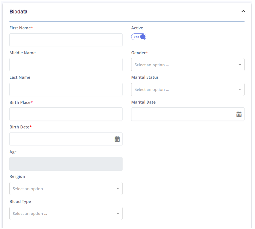Open the Marital Date calendar picker icon
This screenshot has width=255, height=229.
(x=239, y=114)
